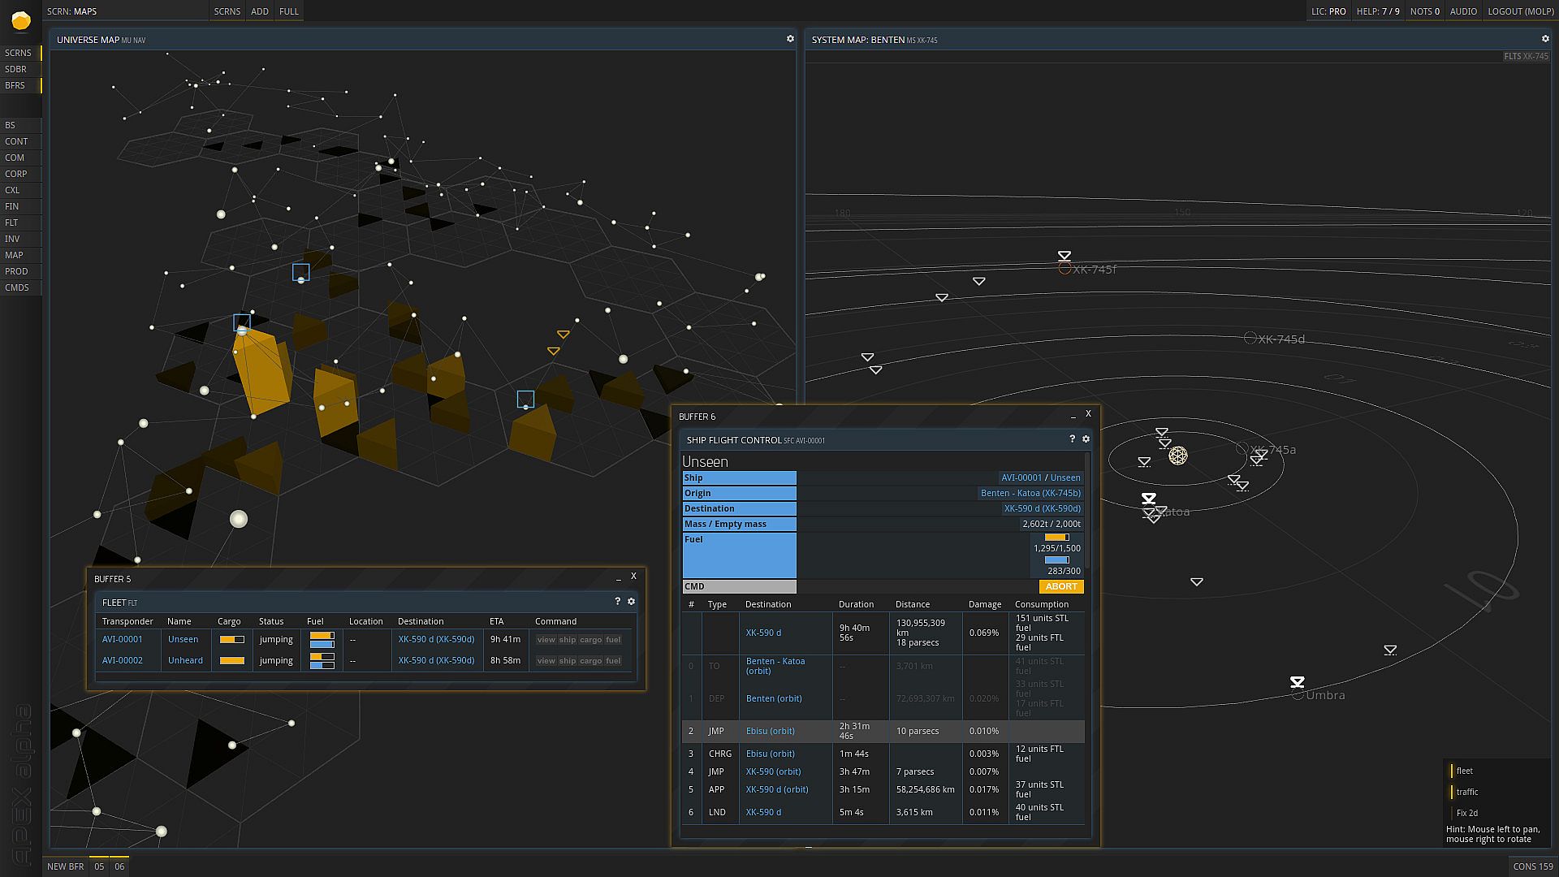Image resolution: width=1559 pixels, height=877 pixels.
Task: Click the APEX logo icon top-left
Action: (x=21, y=21)
